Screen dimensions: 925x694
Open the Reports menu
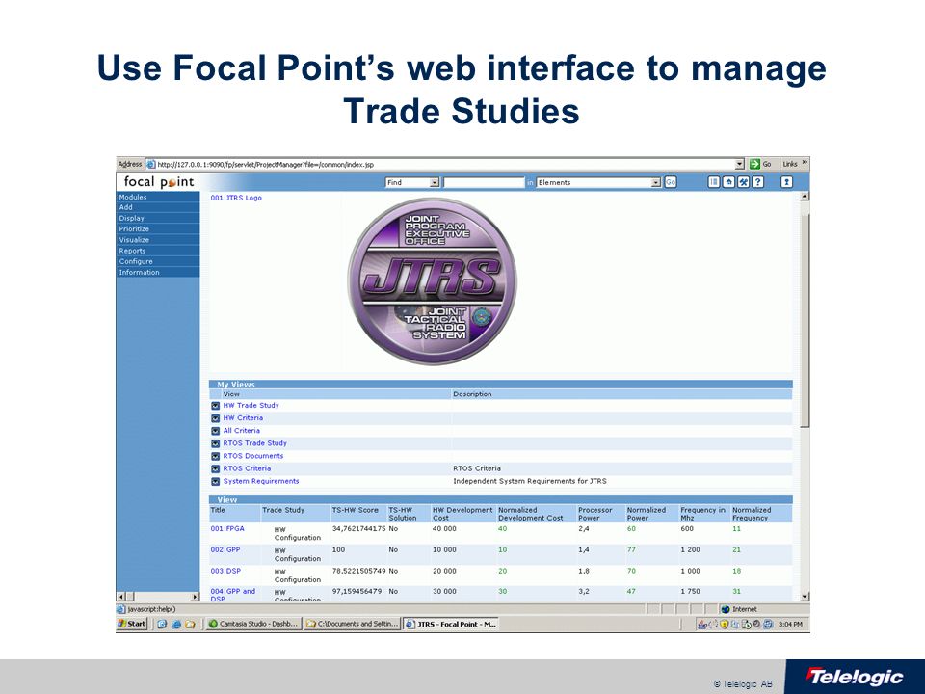pos(158,251)
